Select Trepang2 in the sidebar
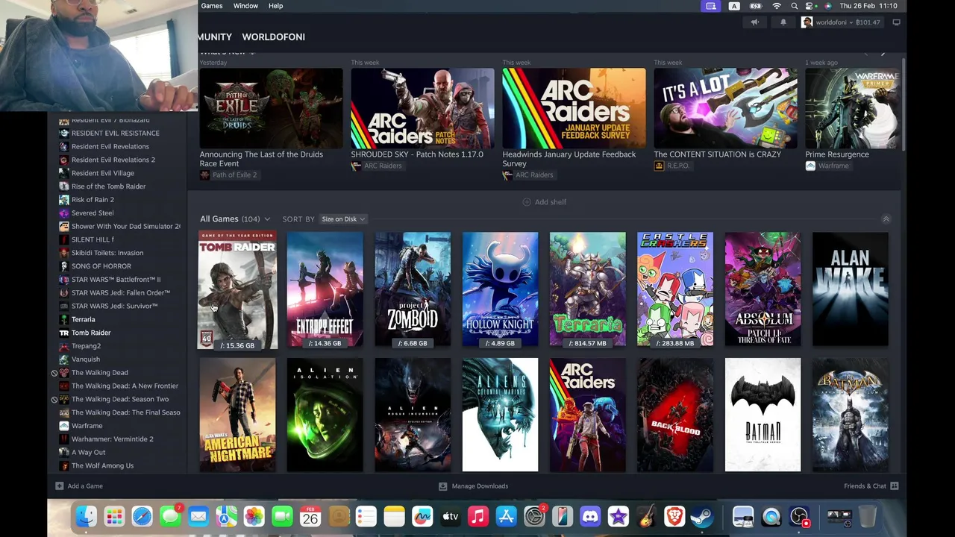Viewport: 955px width, 537px height. click(x=86, y=346)
